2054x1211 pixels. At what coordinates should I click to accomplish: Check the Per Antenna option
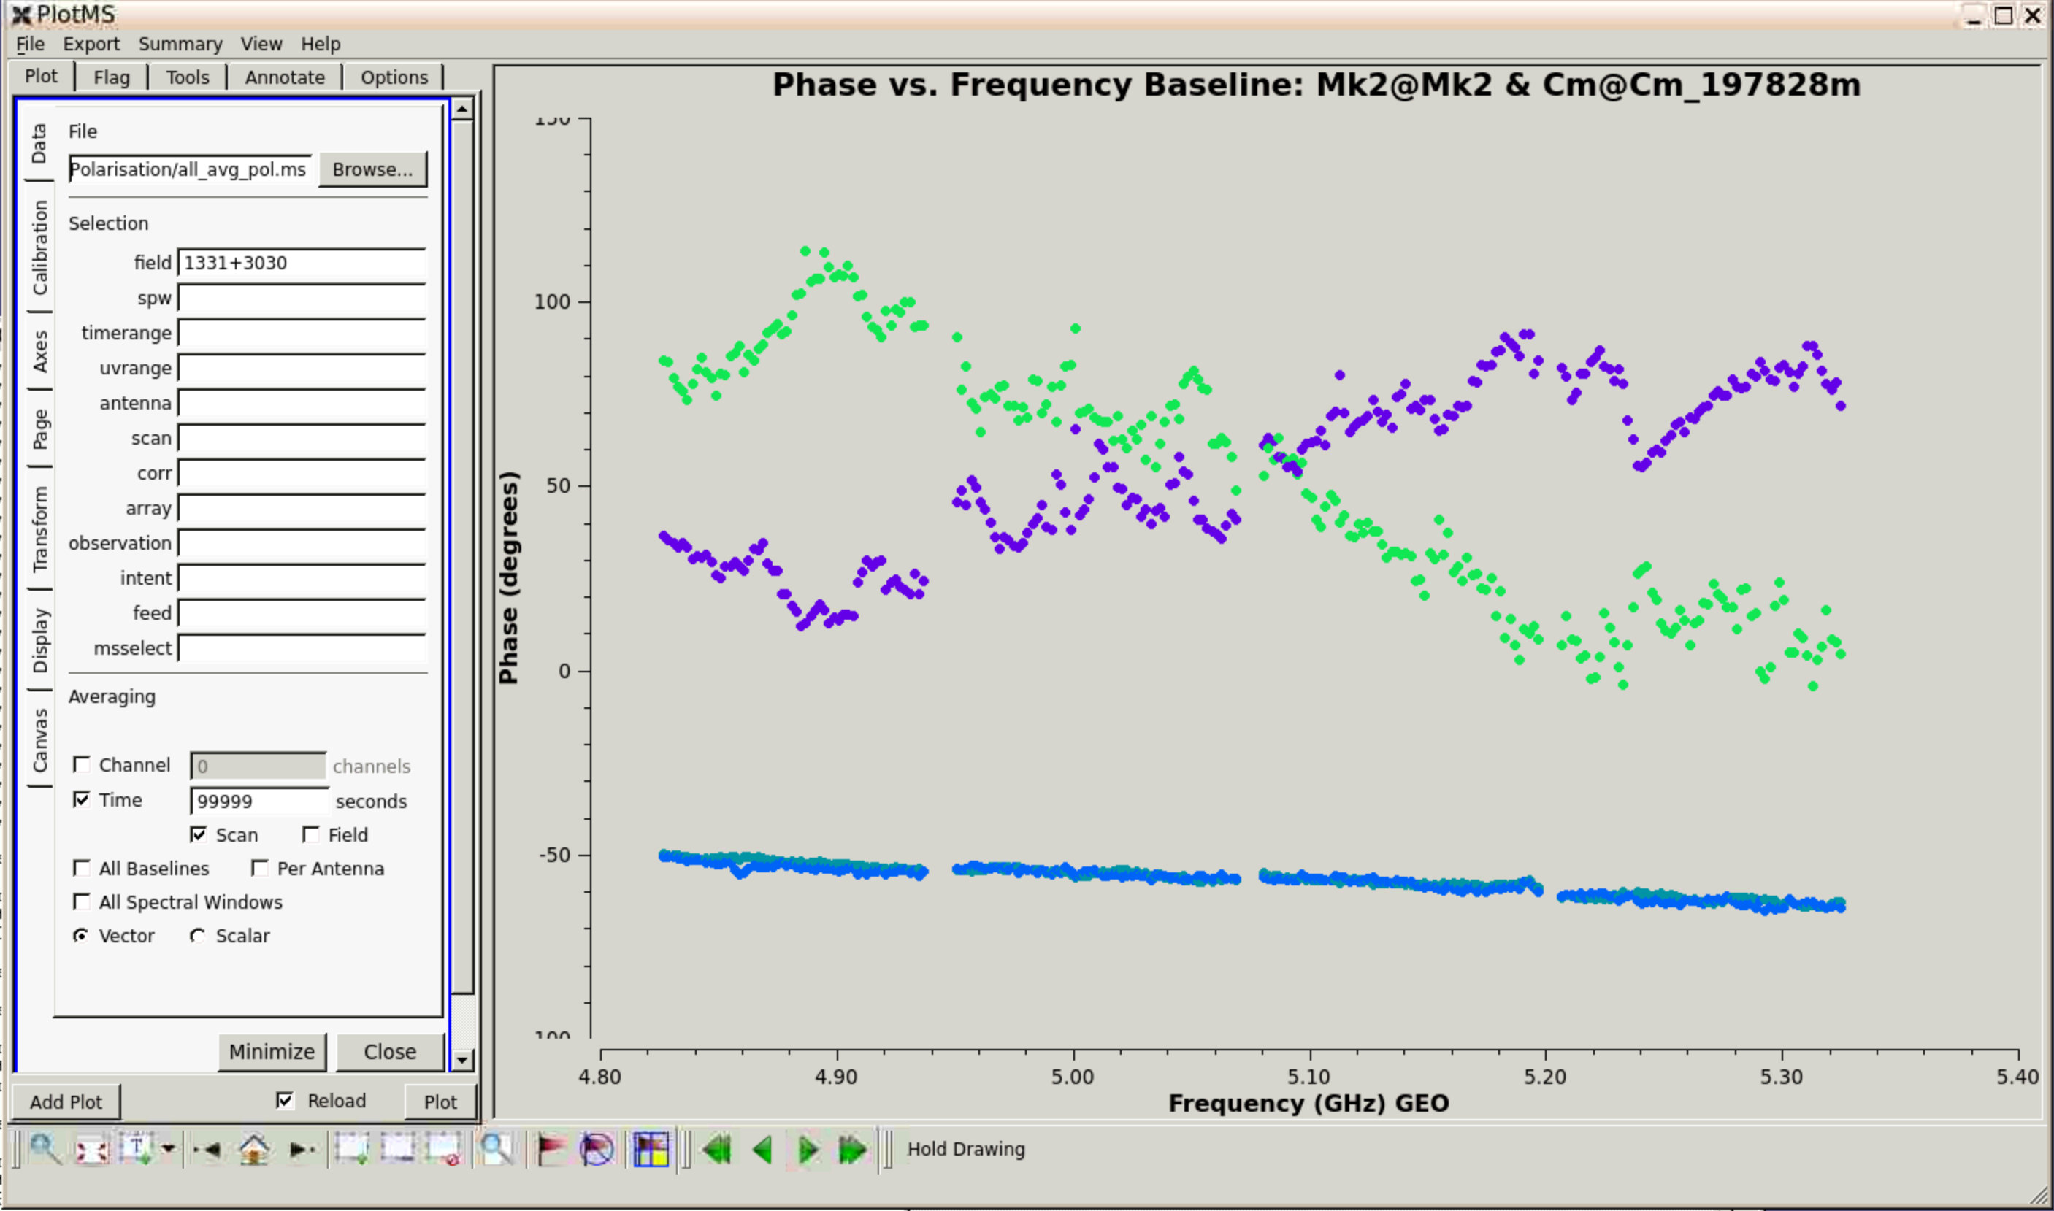click(259, 868)
